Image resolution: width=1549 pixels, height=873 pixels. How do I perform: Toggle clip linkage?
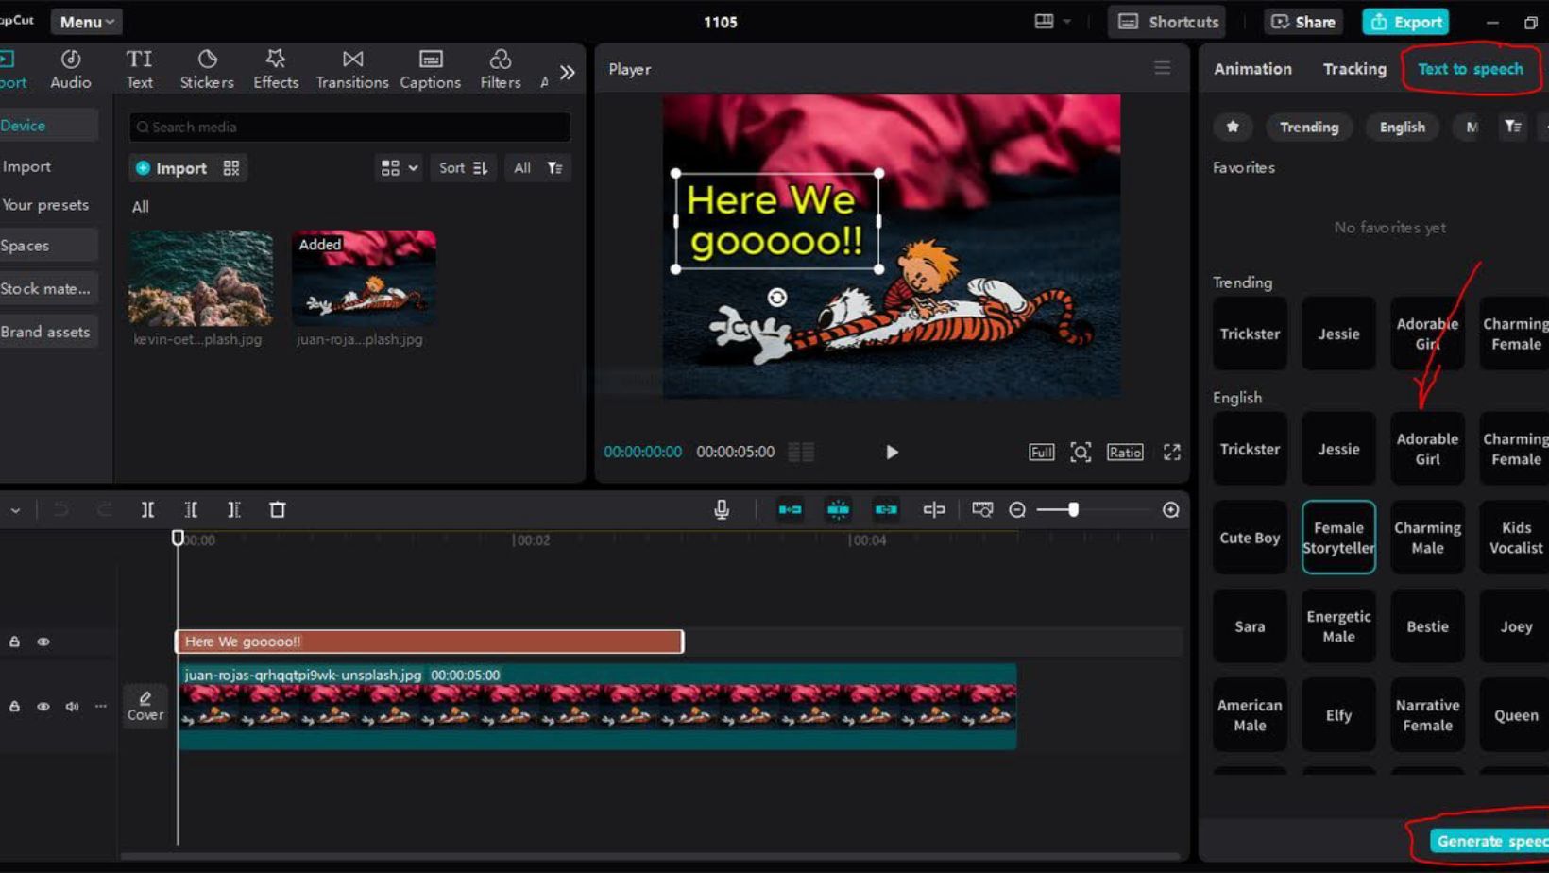click(886, 509)
